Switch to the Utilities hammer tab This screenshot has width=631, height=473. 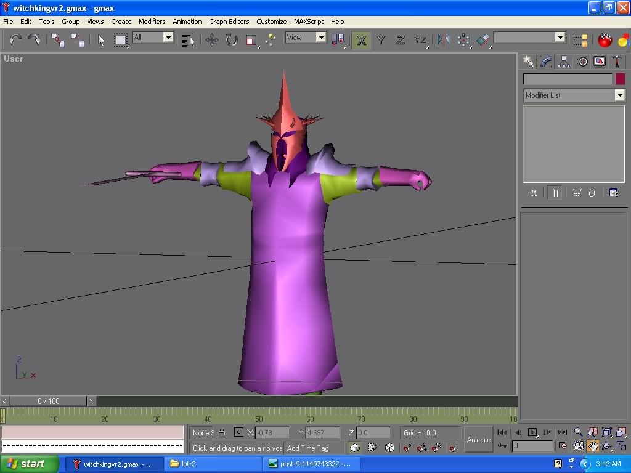617,62
